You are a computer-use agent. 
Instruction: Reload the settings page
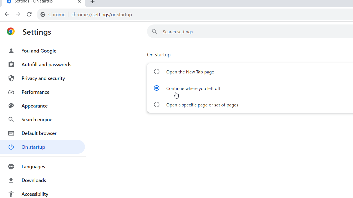(29, 14)
